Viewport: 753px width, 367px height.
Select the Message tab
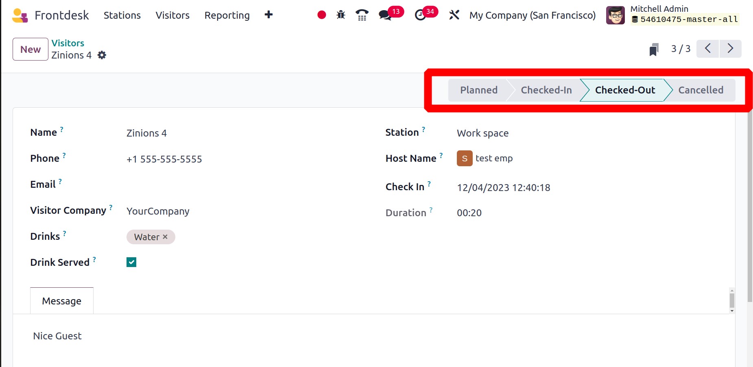(62, 301)
